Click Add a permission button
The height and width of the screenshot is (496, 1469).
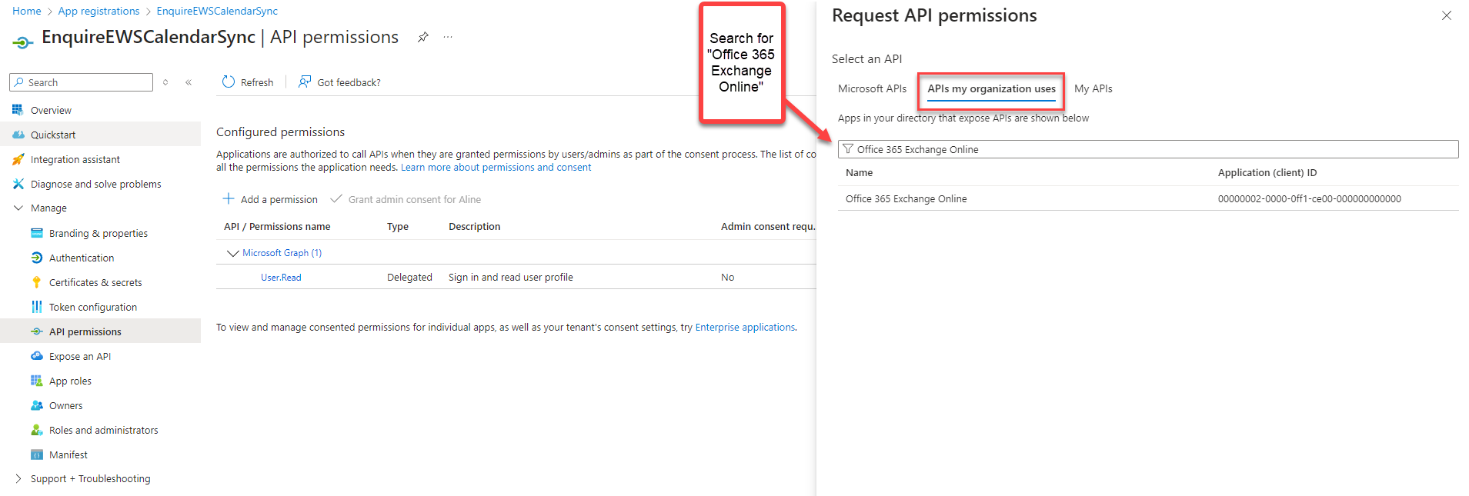[270, 199]
